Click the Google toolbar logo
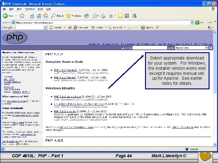This screenshot has height=163, width=218. coord(7,27)
